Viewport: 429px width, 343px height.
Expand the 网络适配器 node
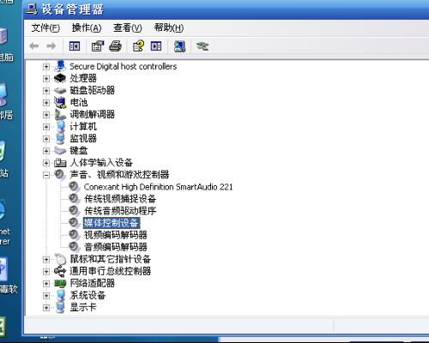pos(46,283)
